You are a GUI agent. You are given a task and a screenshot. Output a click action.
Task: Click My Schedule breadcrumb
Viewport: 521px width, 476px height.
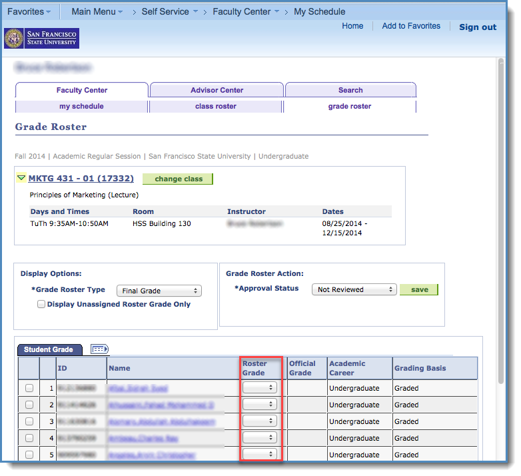tap(319, 11)
